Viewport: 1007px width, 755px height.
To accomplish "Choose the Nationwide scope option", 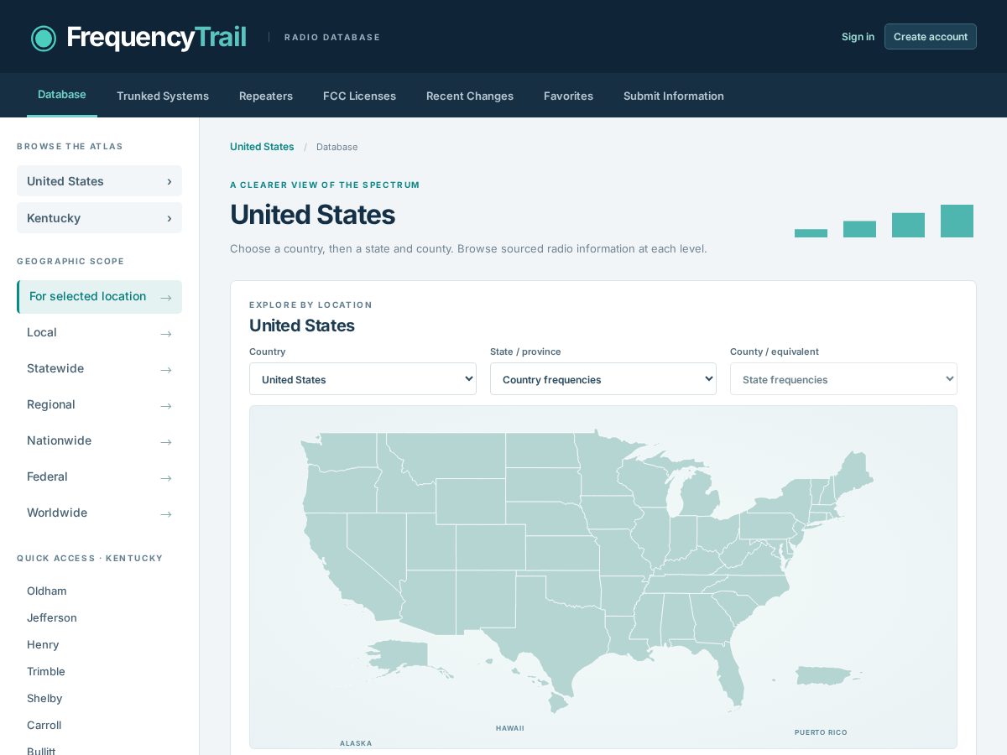I will 99,441.
